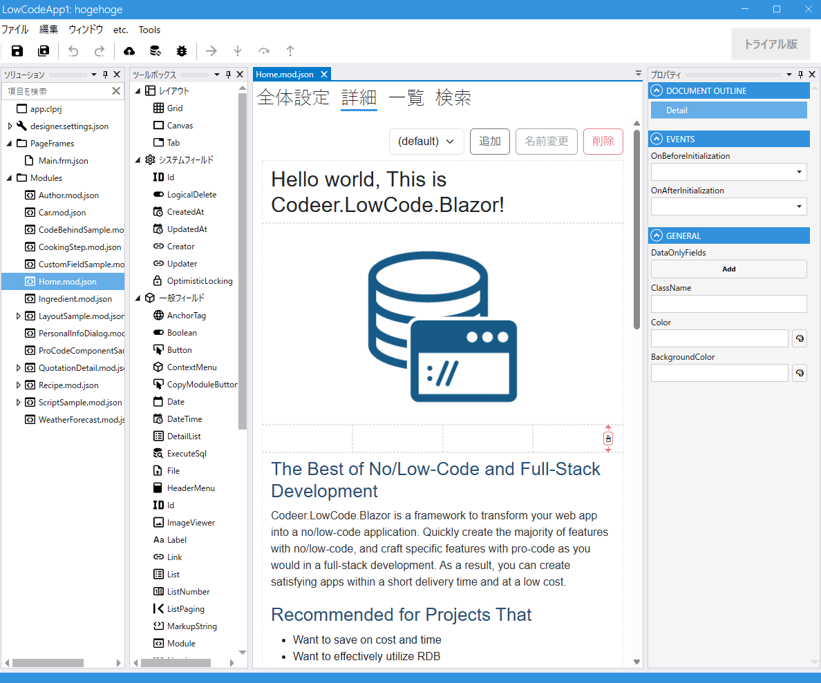Click the curved step-over arrow icon
Image resolution: width=821 pixels, height=683 pixels.
tap(264, 51)
